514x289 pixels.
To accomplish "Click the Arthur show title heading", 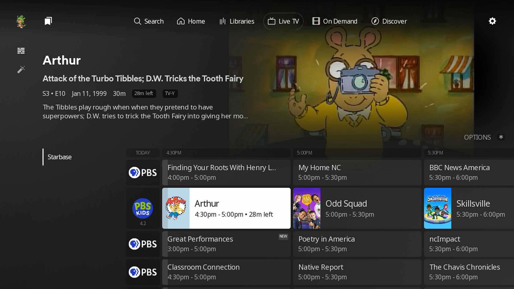I will (62, 60).
